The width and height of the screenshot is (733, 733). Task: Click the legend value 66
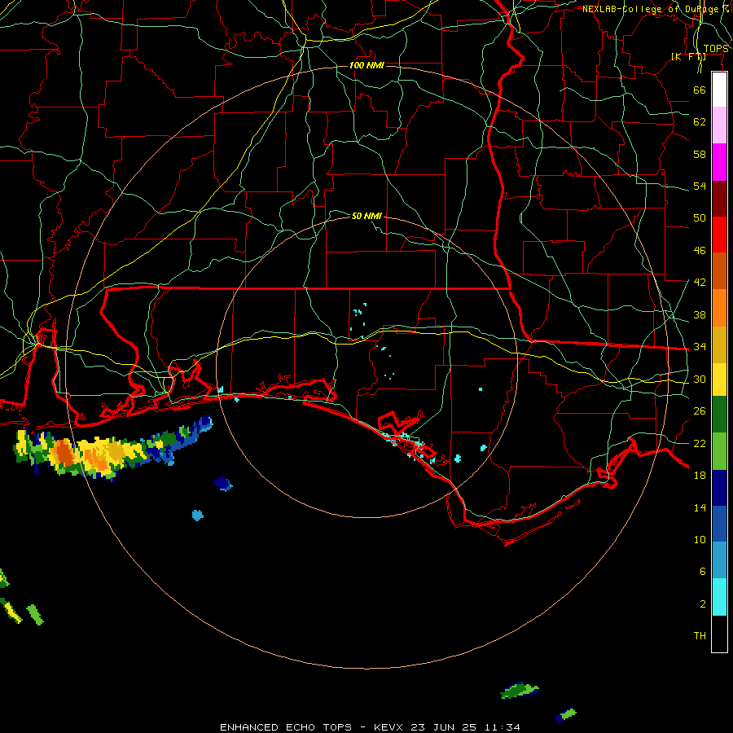(x=700, y=90)
